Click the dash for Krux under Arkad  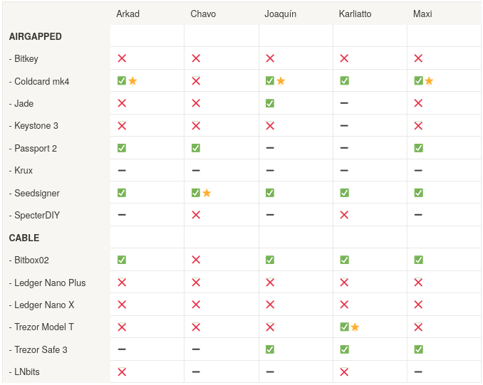pos(122,170)
